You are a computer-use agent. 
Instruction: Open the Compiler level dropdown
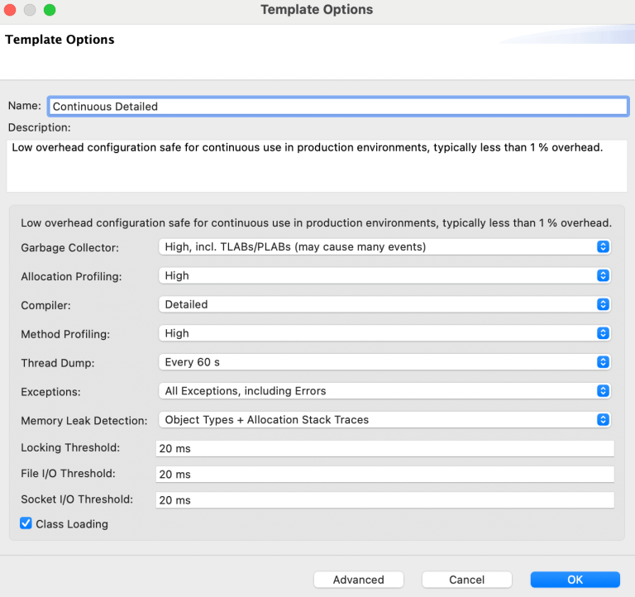384,304
